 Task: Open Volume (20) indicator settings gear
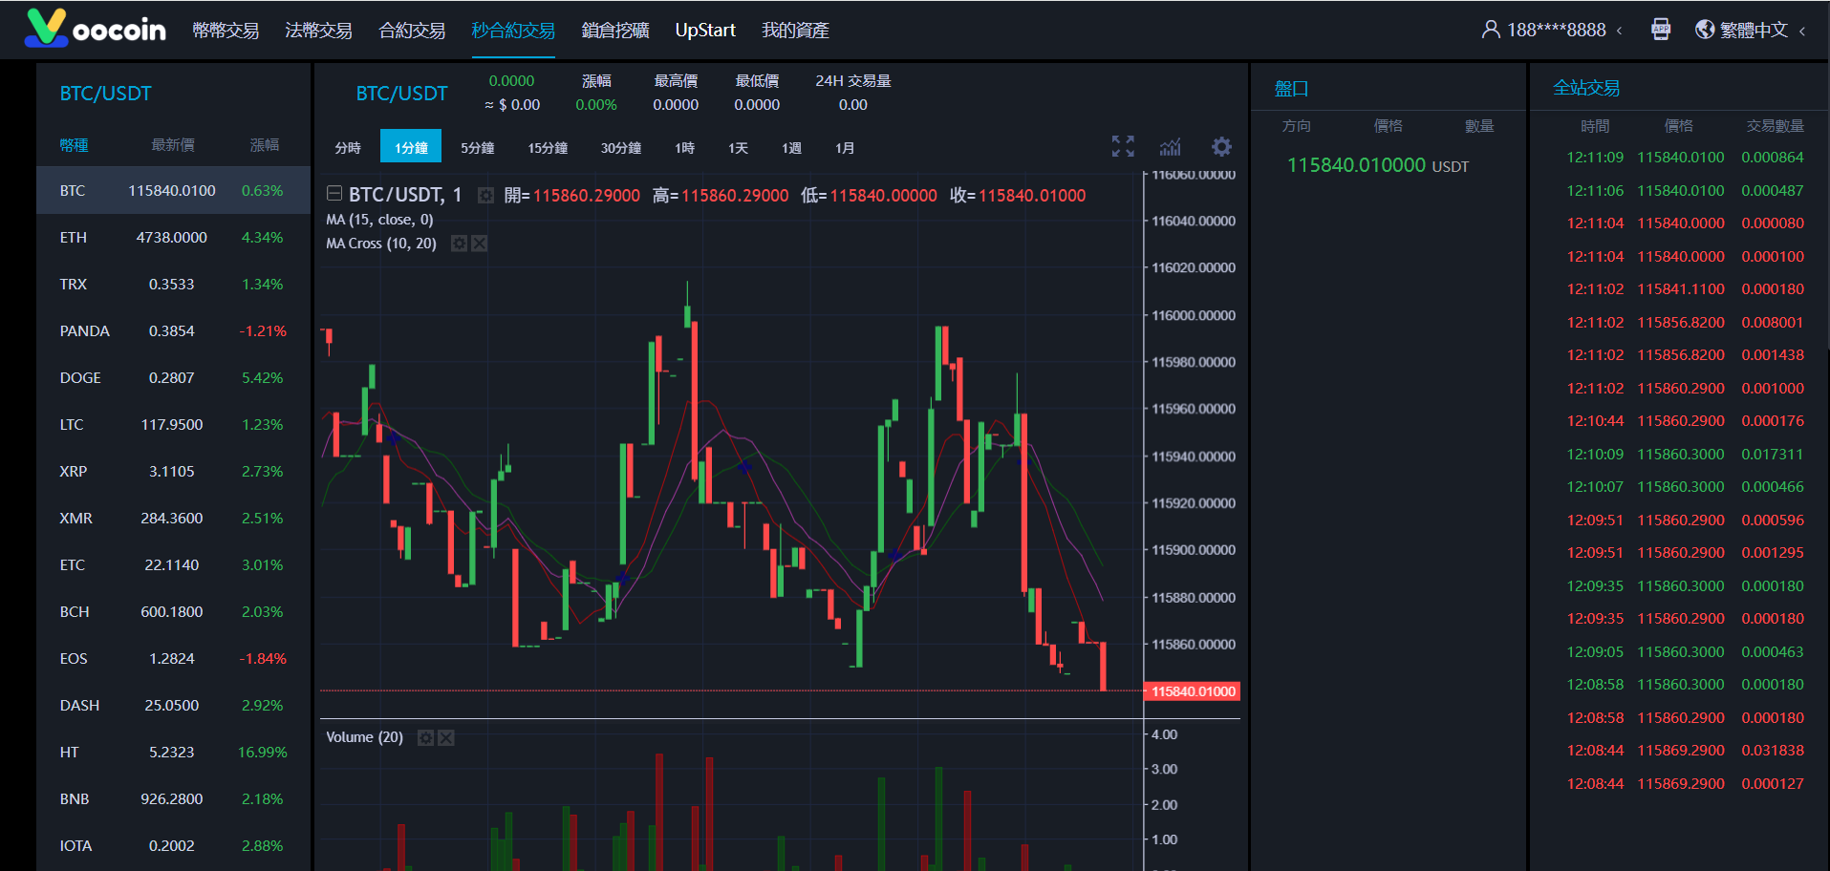(x=425, y=737)
